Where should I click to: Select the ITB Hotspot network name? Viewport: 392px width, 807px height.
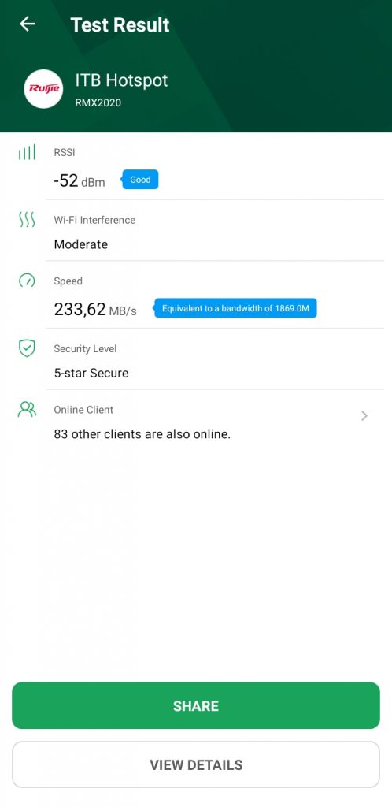pyautogui.click(x=121, y=80)
